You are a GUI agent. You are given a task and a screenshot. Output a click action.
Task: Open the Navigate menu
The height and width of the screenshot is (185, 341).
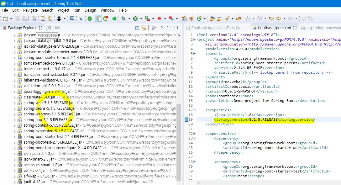click(30, 10)
